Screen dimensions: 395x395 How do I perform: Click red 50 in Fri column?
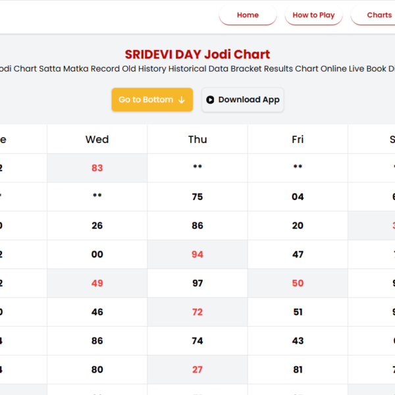[x=298, y=283]
